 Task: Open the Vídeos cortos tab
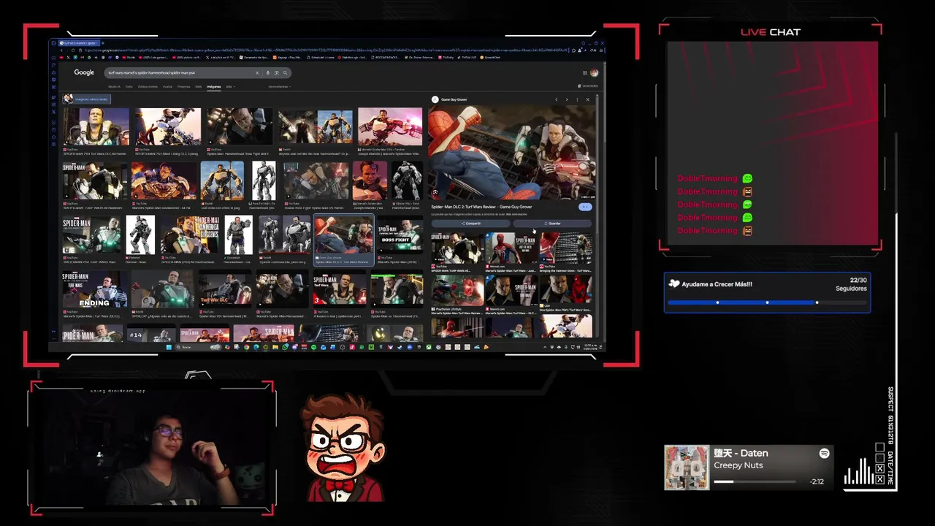tap(148, 86)
